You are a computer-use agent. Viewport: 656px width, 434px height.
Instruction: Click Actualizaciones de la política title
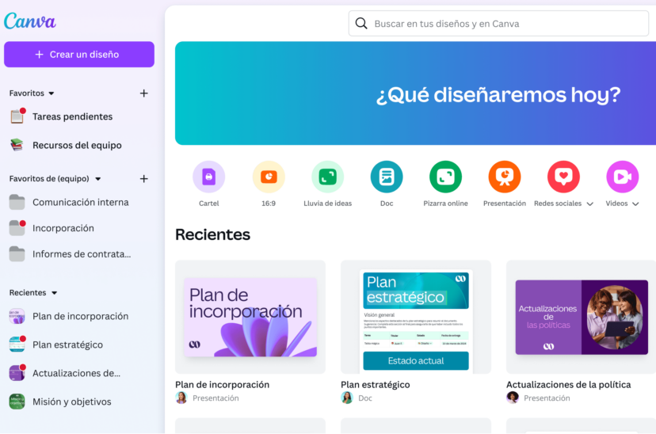[569, 385]
